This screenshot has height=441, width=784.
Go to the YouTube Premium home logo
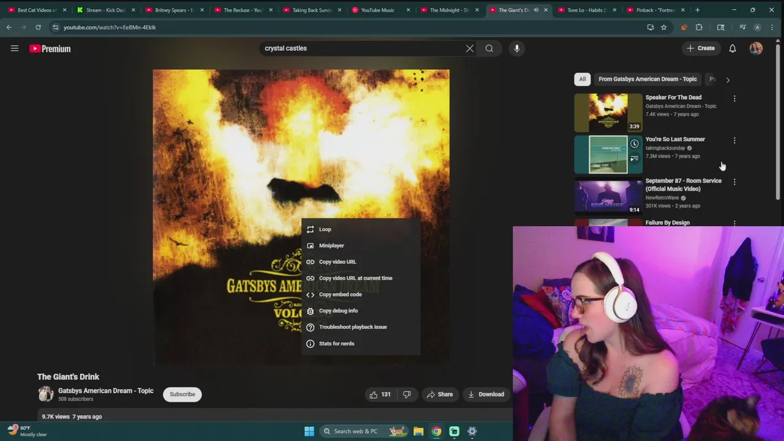50,48
